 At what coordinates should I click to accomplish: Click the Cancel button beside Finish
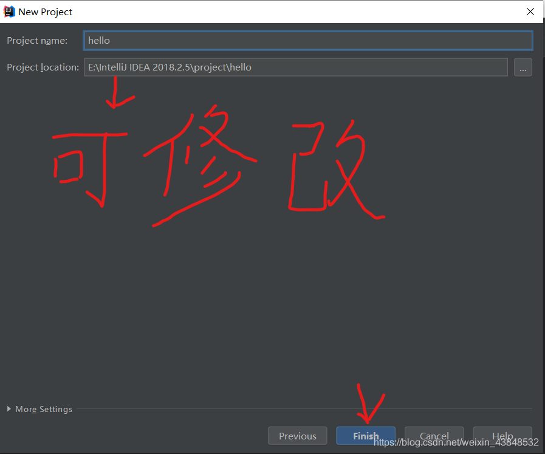tap(434, 436)
